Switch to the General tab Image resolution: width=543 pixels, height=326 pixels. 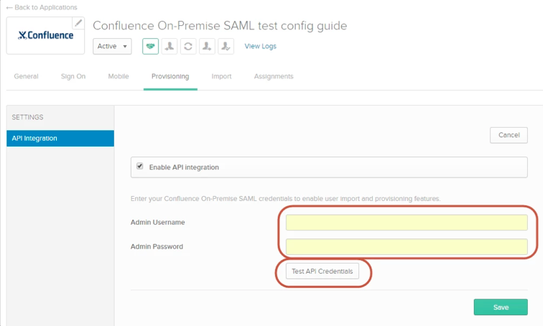(26, 76)
